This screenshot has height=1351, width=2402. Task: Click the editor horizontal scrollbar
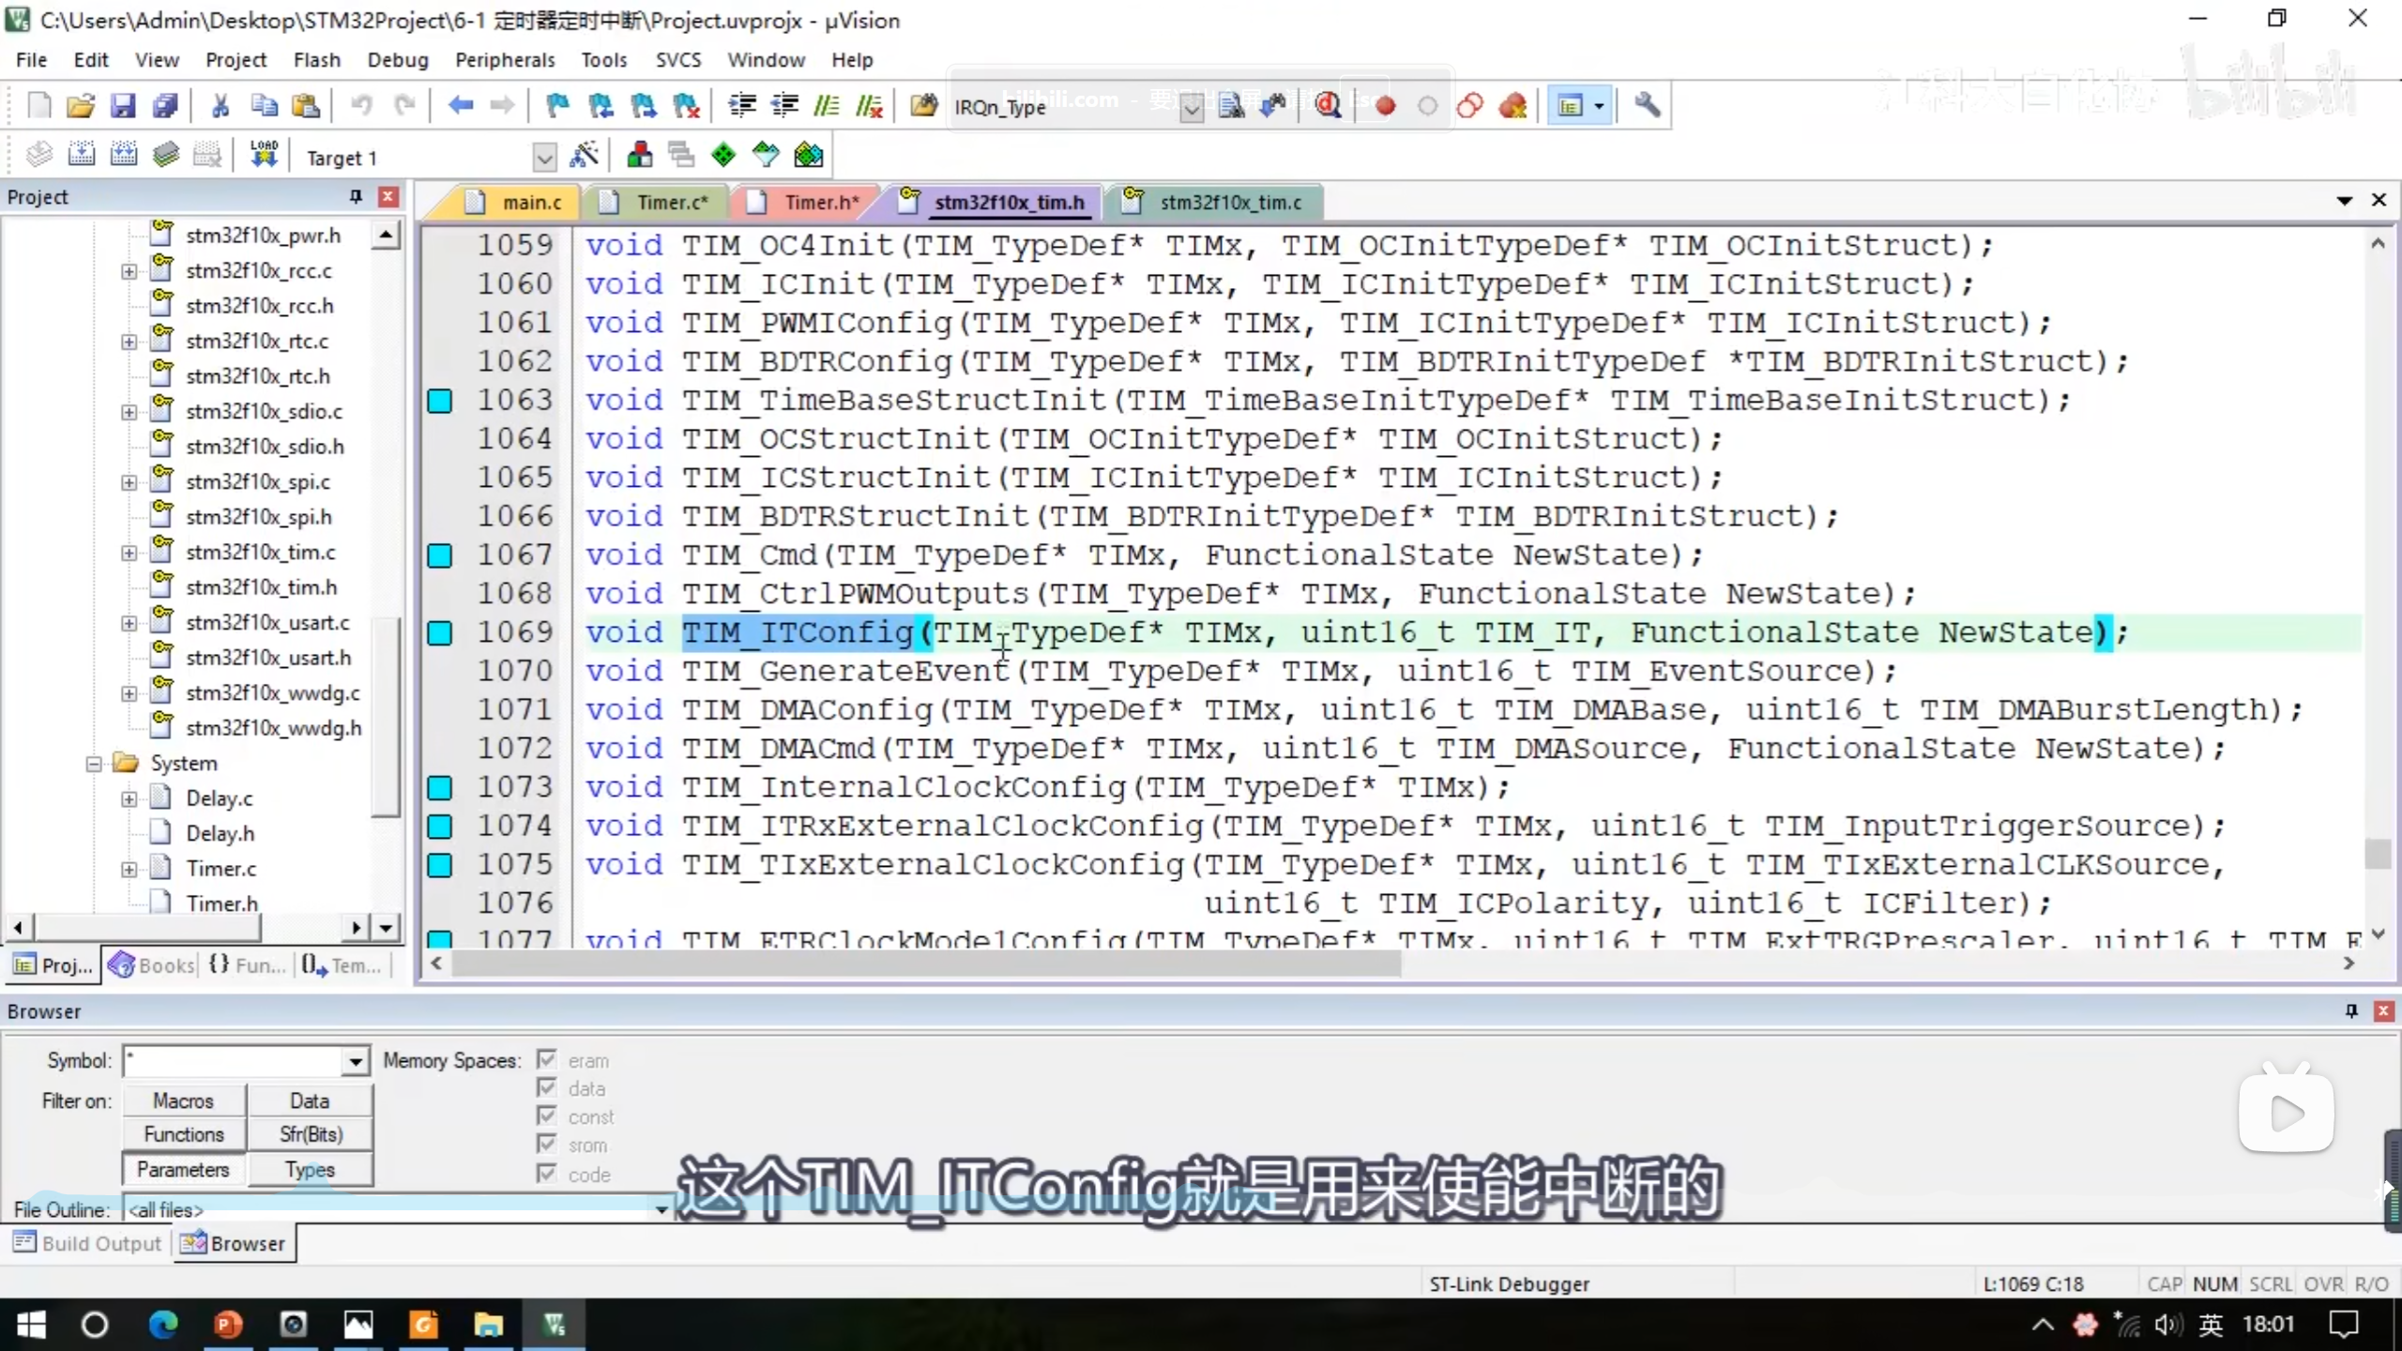coord(924,964)
